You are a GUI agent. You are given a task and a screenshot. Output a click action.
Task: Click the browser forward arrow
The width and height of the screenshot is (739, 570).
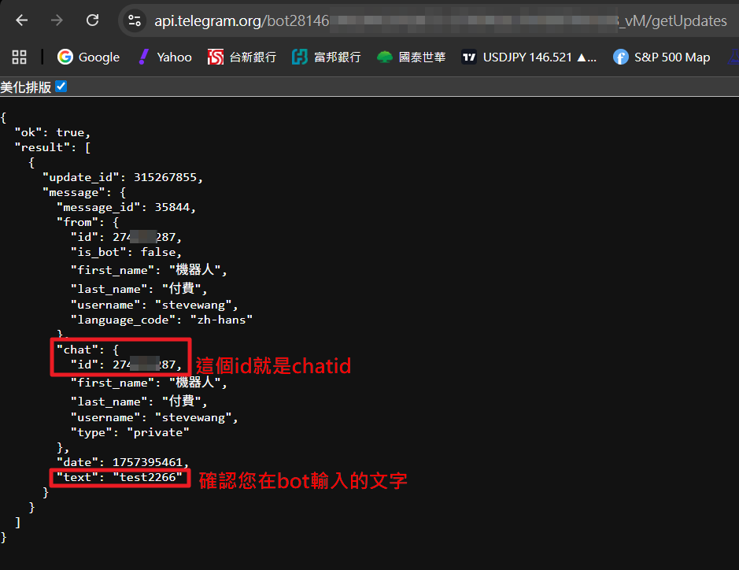pos(57,20)
